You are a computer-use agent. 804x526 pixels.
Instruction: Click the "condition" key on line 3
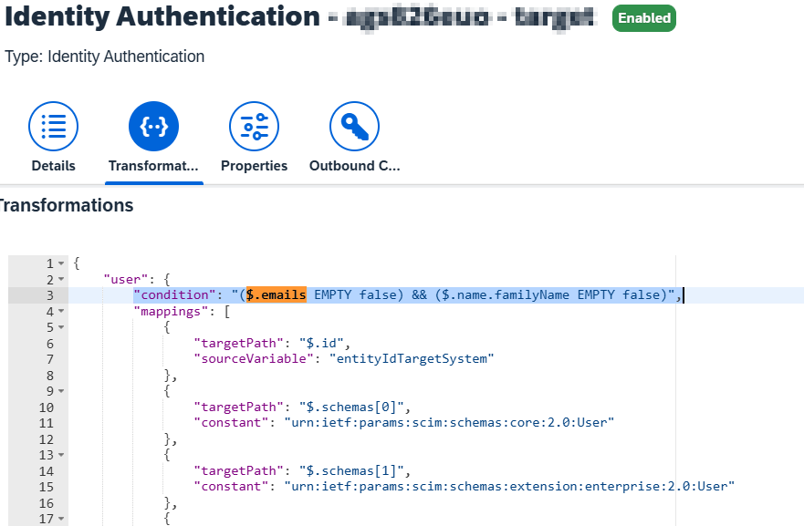click(175, 295)
